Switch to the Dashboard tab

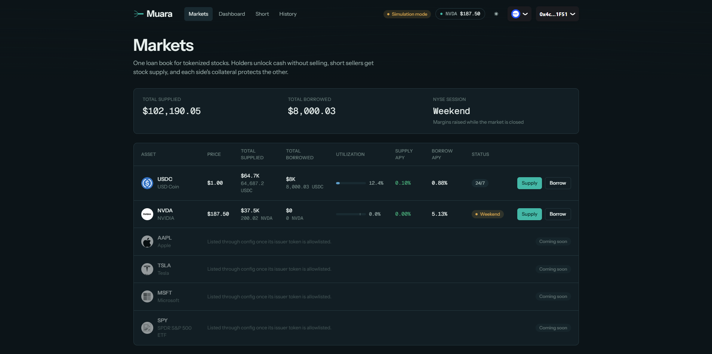point(232,14)
